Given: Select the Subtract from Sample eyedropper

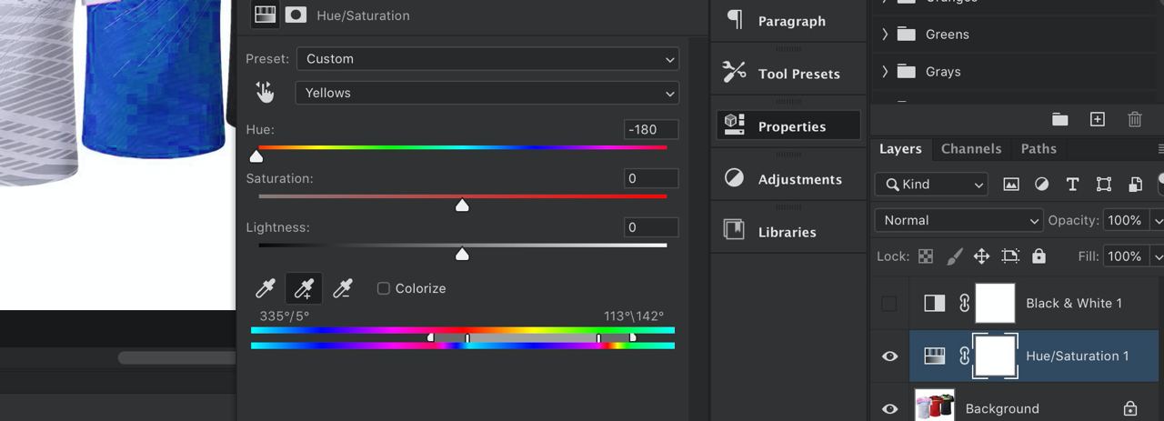Looking at the screenshot, I should [x=343, y=288].
